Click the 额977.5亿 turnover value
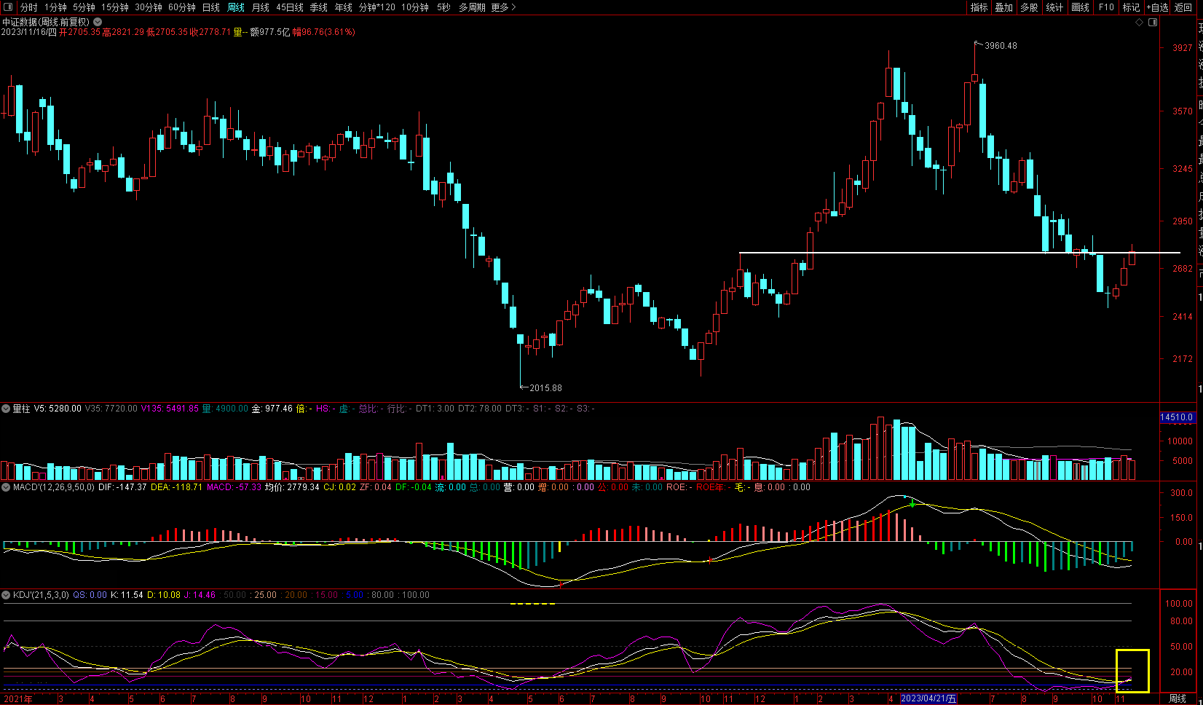The height and width of the screenshot is (705, 1203). click(x=270, y=32)
